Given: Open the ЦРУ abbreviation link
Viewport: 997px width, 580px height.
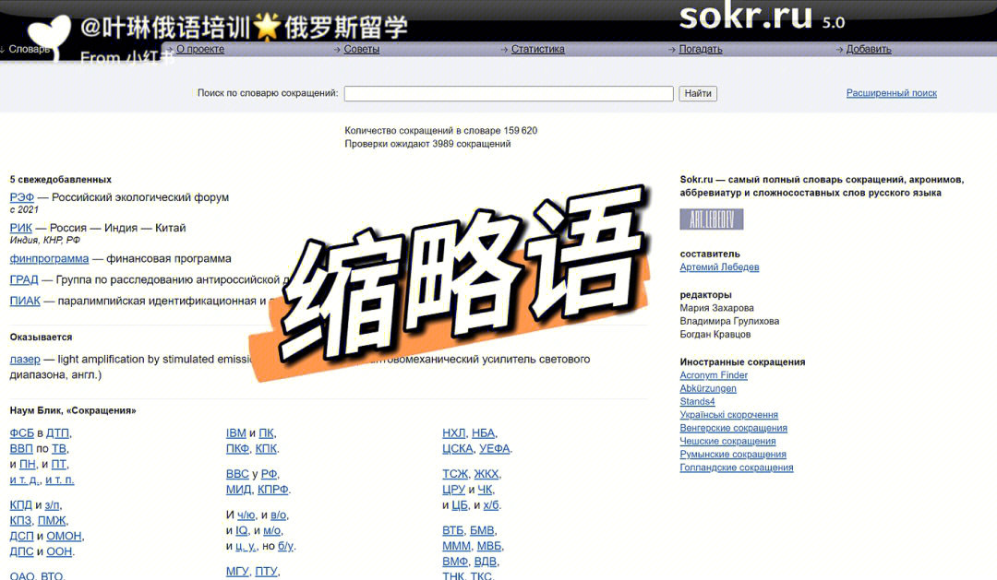Looking at the screenshot, I should [x=453, y=490].
